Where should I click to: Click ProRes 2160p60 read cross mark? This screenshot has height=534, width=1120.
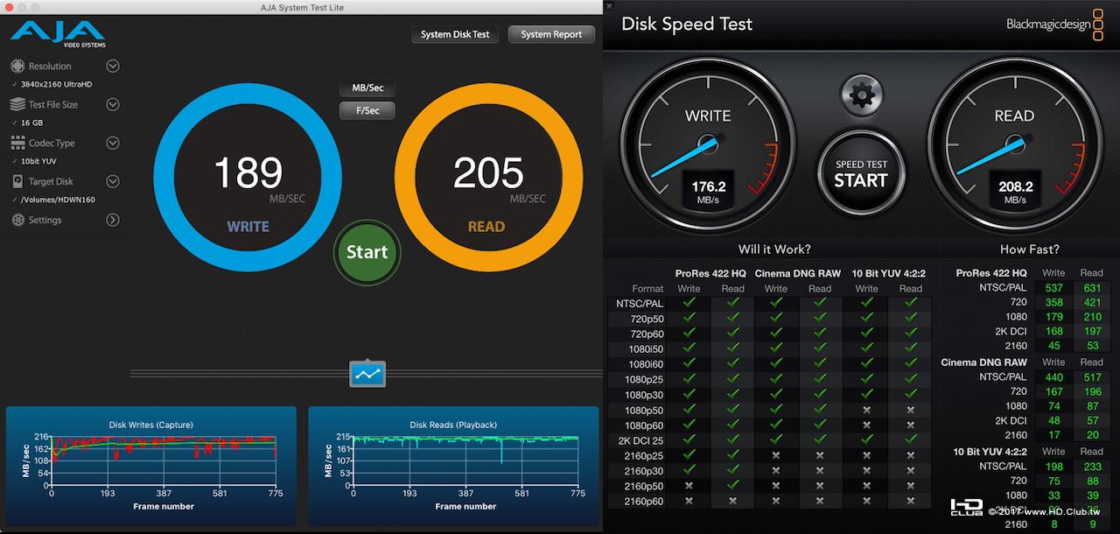(x=733, y=502)
